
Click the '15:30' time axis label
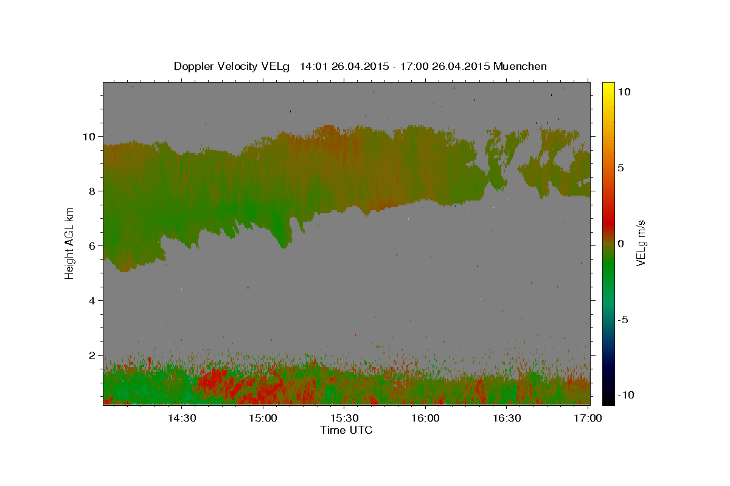click(344, 419)
